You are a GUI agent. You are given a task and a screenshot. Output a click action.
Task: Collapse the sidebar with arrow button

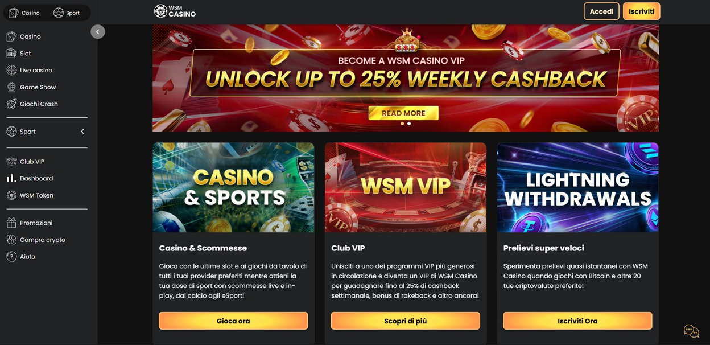pos(98,32)
